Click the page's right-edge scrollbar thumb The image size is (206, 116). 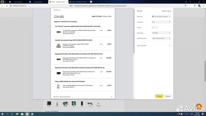(x=205, y=71)
